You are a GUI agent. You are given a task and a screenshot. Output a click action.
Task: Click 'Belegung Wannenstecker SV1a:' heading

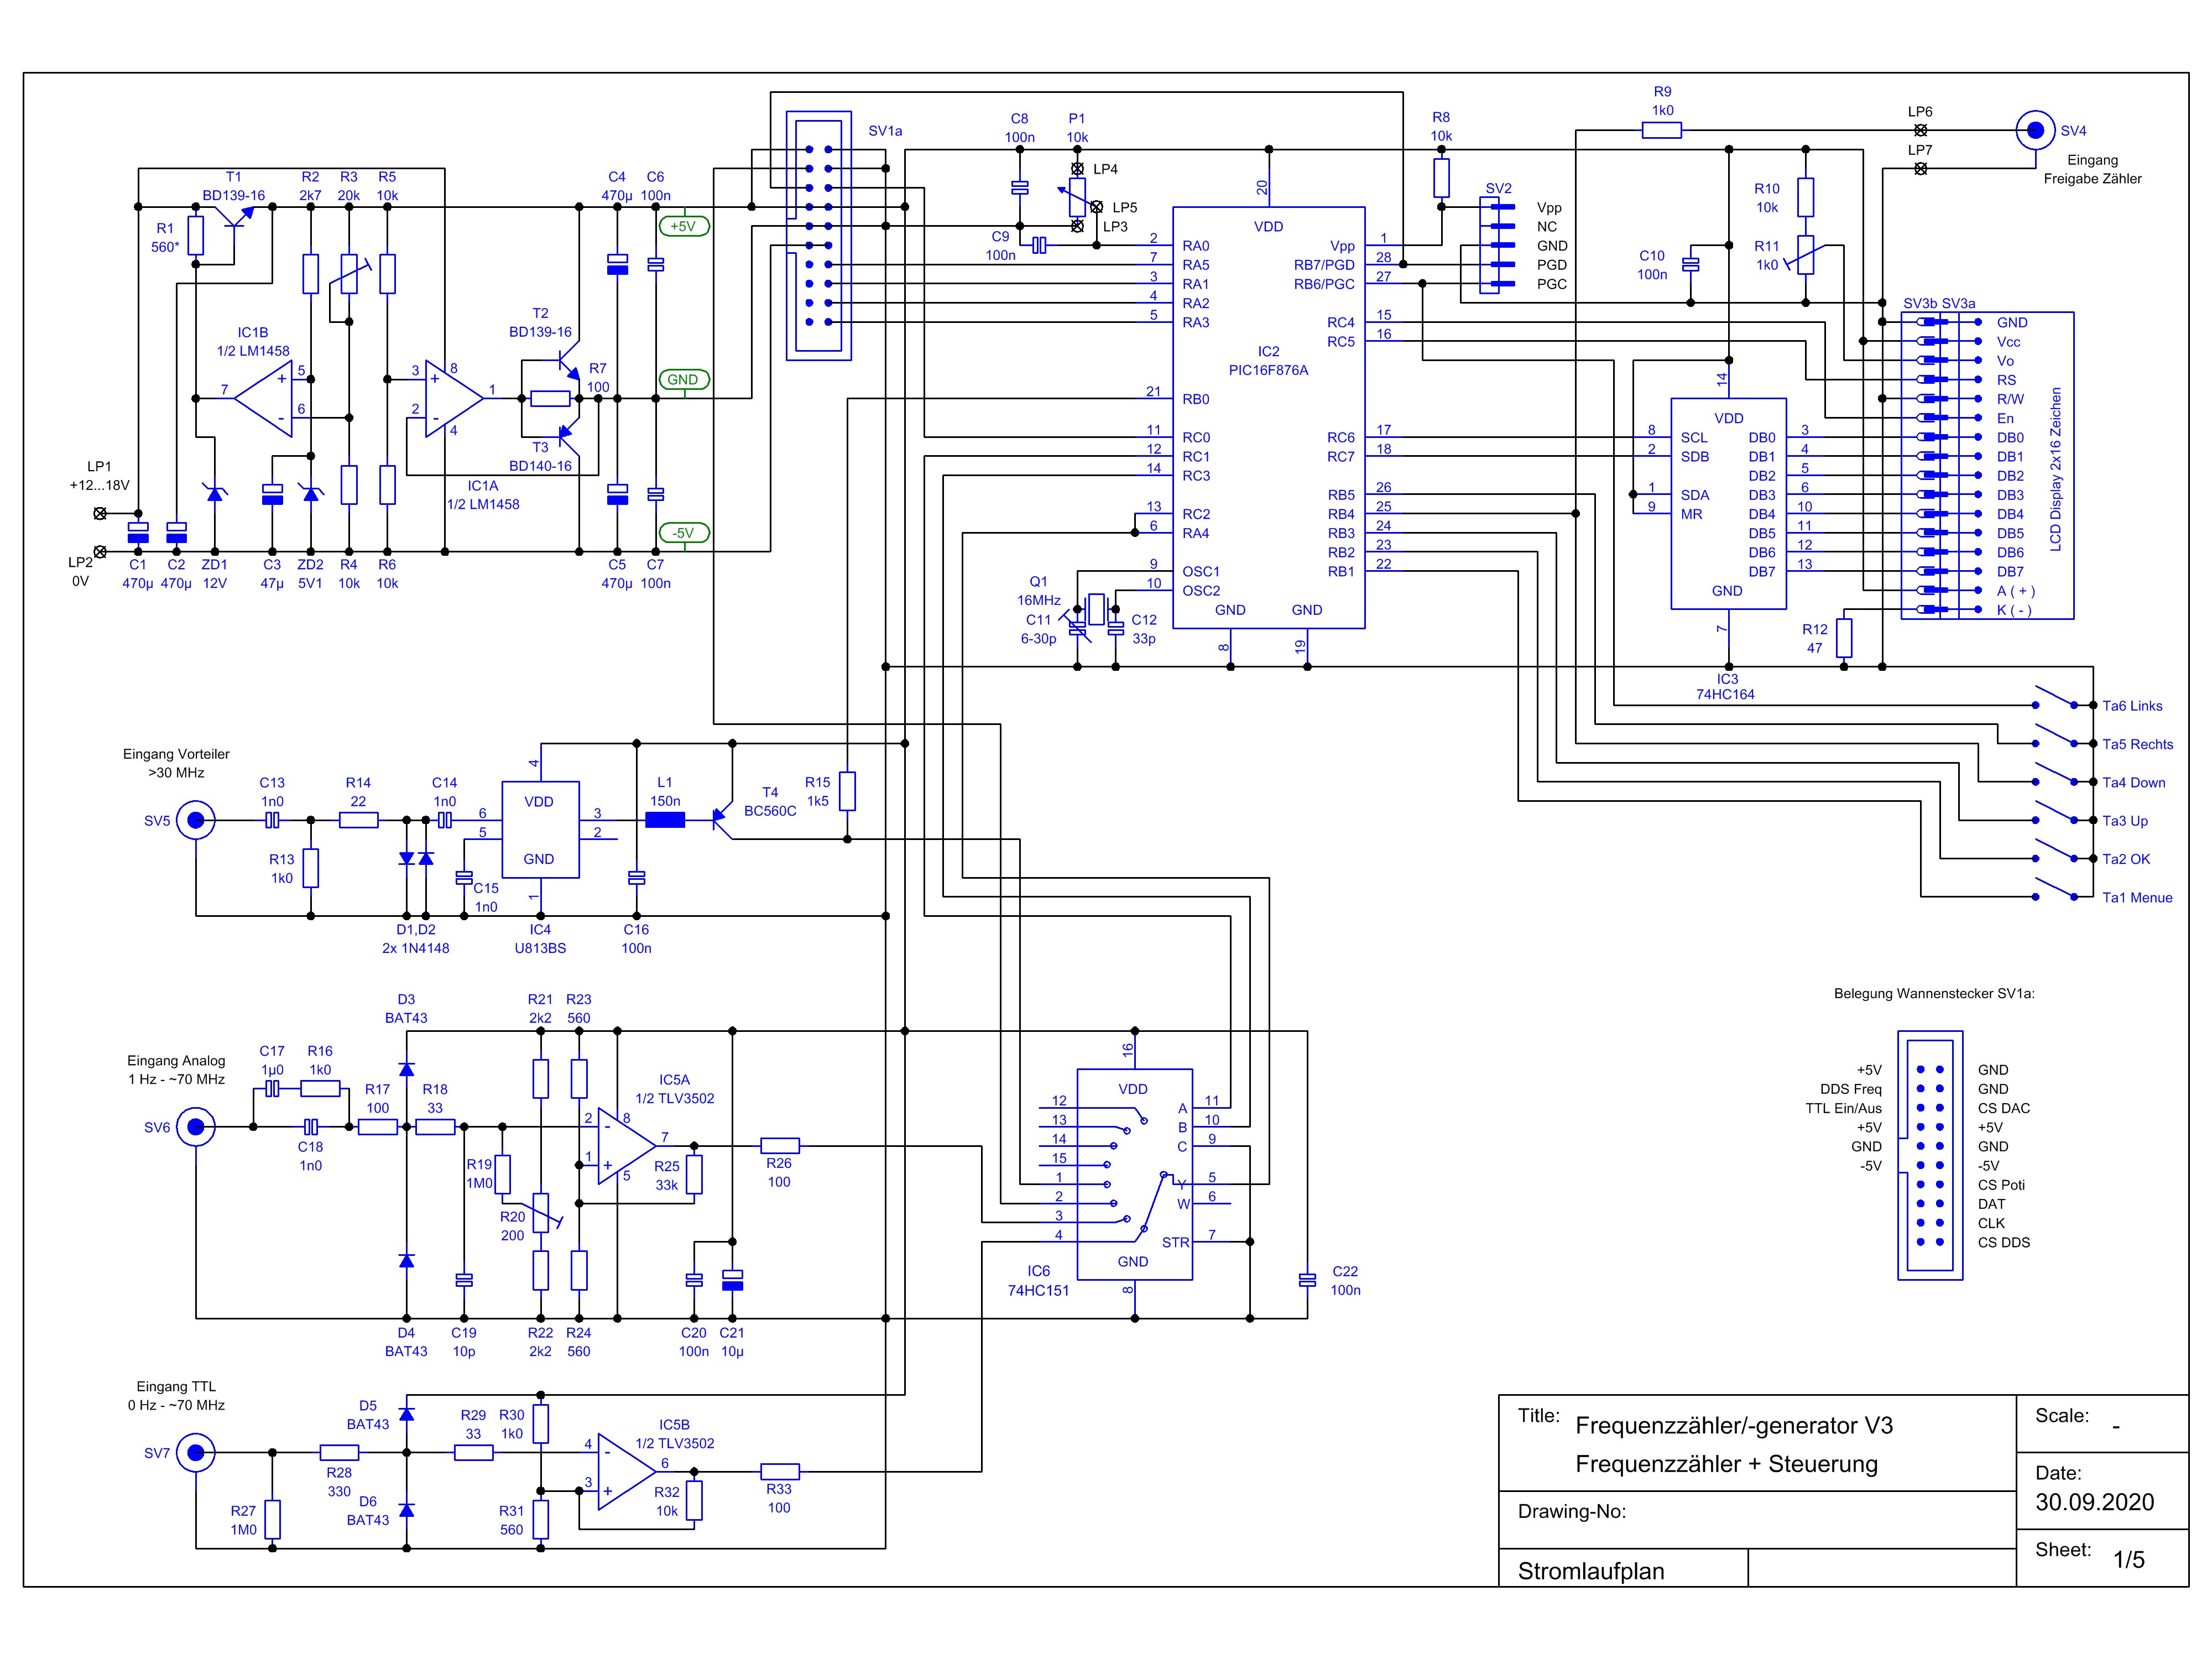(1934, 993)
